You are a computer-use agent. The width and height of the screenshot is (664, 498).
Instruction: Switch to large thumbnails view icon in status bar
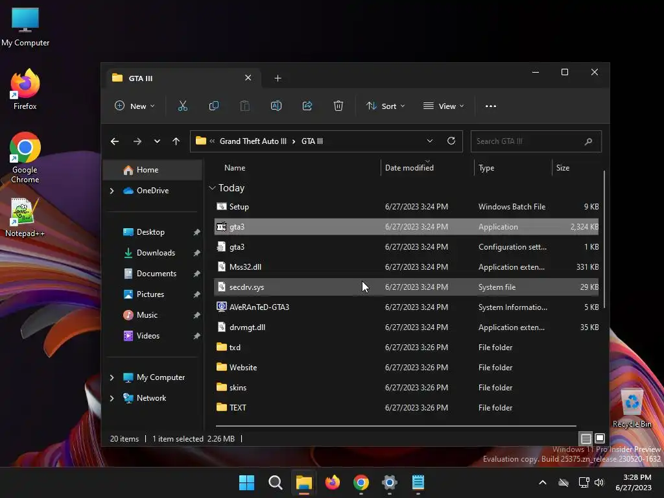click(600, 438)
